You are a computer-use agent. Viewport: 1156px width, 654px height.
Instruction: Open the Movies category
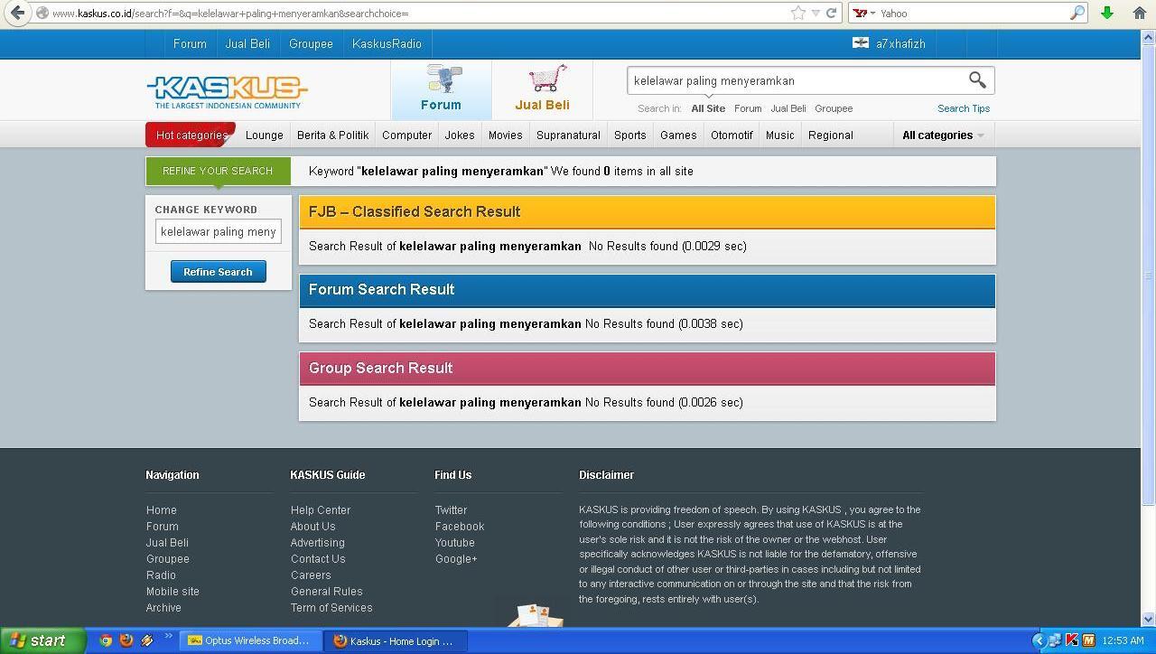(505, 135)
